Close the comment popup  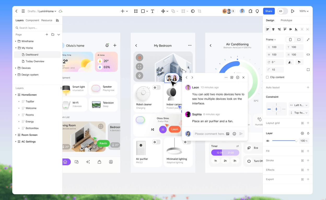(x=243, y=77)
